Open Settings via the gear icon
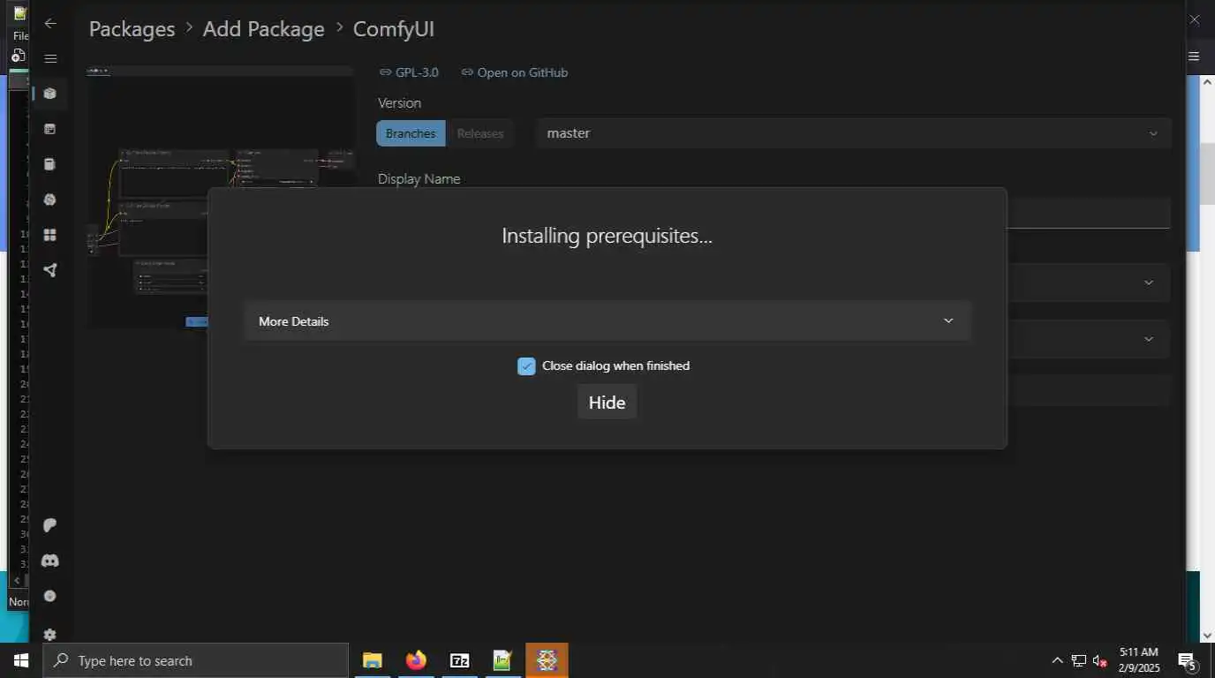Viewport: 1215px width, 678px height. click(50, 635)
